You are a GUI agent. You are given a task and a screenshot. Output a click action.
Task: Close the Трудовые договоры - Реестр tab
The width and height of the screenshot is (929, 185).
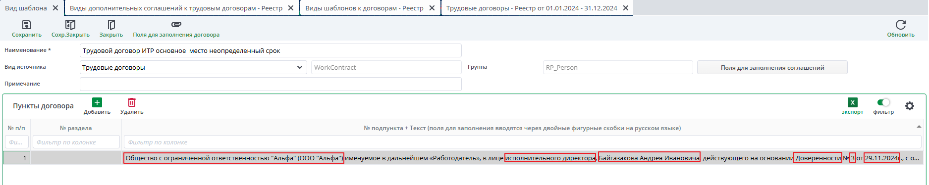click(x=625, y=8)
